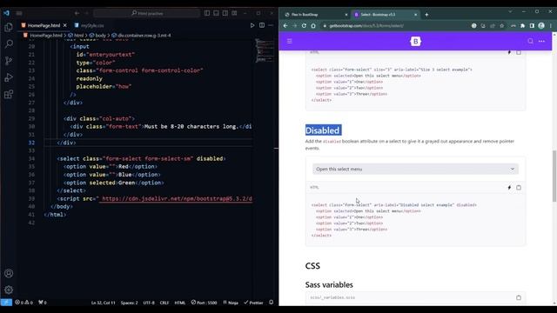This screenshot has height=313, width=557.
Task: Open VS Code notifications bell
Action: 271,303
